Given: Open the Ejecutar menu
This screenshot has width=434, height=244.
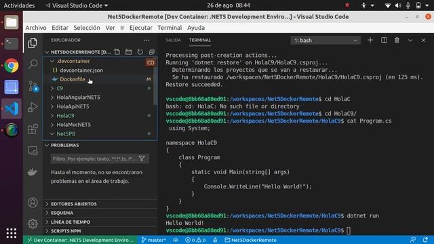Looking at the screenshot, I should (x=141, y=28).
